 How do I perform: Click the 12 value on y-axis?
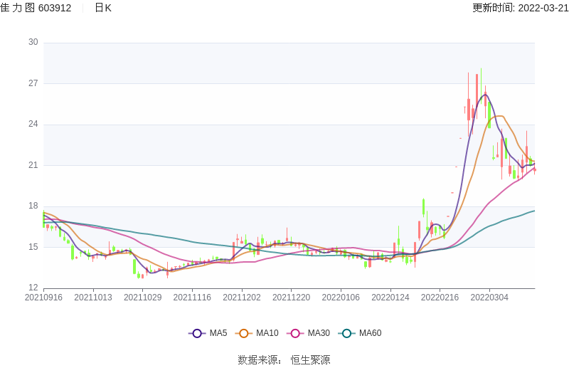(x=33, y=288)
